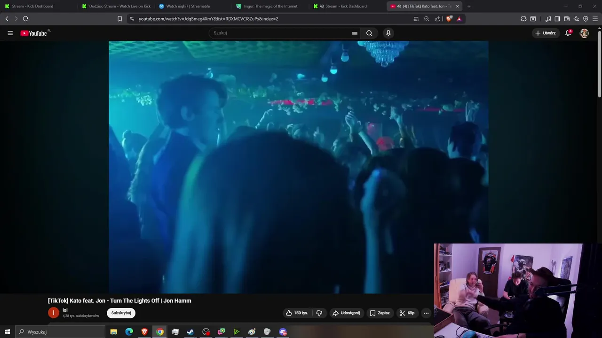Reload the page with the refresh icon

(x=25, y=19)
